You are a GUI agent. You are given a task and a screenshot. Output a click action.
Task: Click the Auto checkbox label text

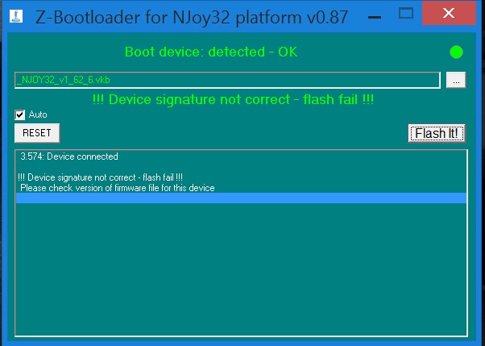38,115
